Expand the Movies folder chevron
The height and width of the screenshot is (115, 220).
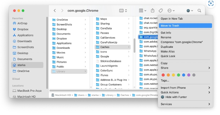[85, 53]
